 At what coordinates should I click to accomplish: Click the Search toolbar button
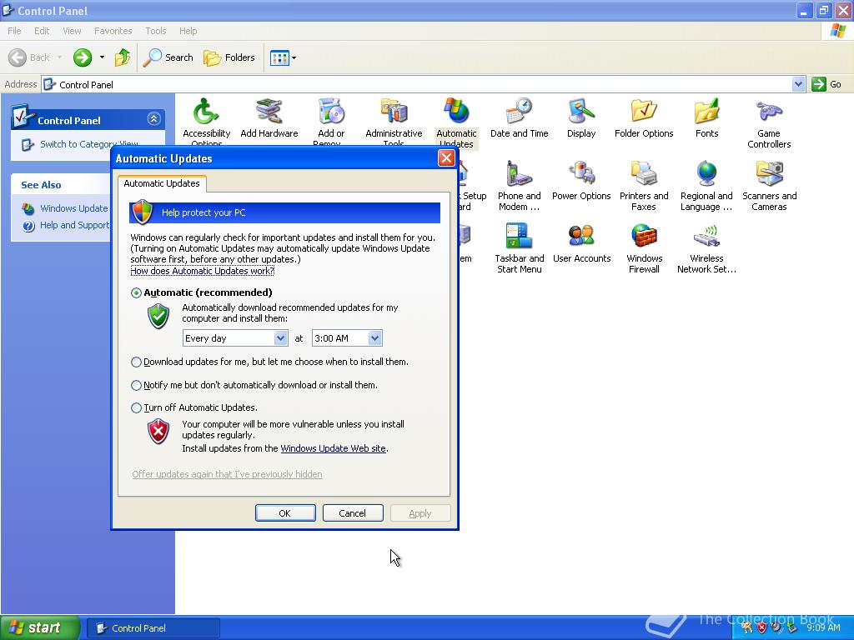click(x=168, y=57)
